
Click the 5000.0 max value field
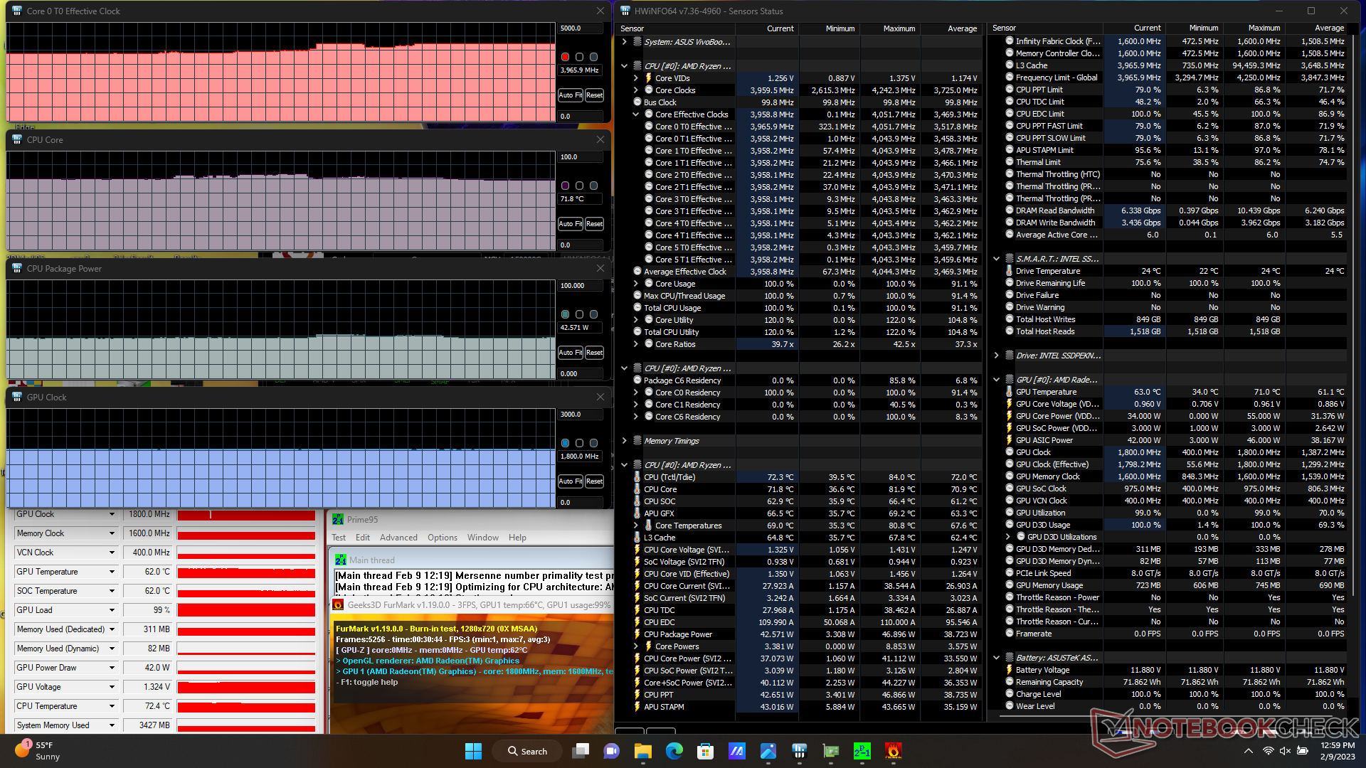click(x=579, y=28)
